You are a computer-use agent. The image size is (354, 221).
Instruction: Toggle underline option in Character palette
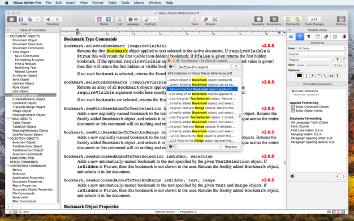[306, 75]
